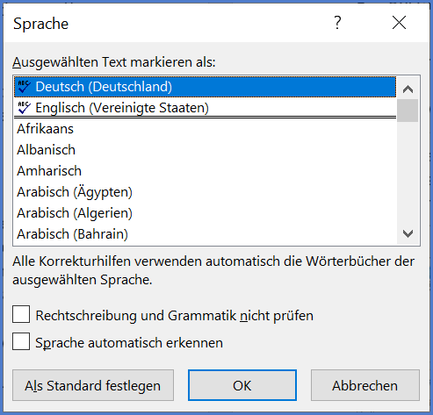Choose Afrikaans from the list
The image size is (433, 415).
(x=205, y=129)
